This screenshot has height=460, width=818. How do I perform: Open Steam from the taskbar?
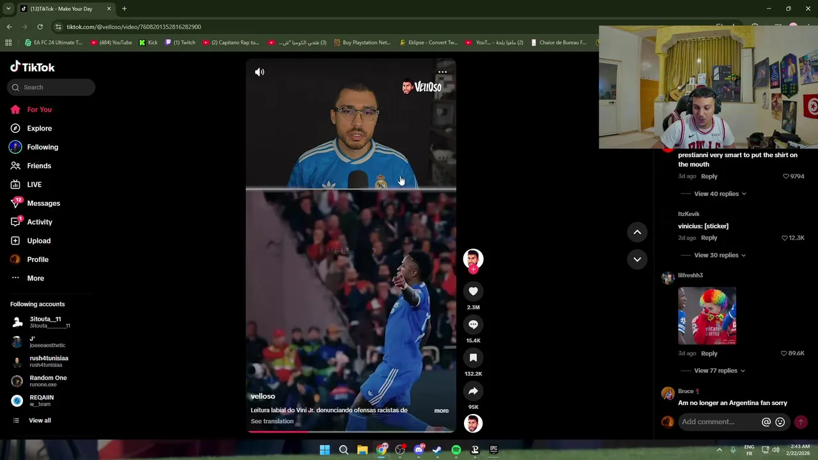pyautogui.click(x=437, y=450)
